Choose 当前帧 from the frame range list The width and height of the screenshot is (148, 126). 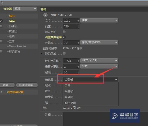click(91, 91)
